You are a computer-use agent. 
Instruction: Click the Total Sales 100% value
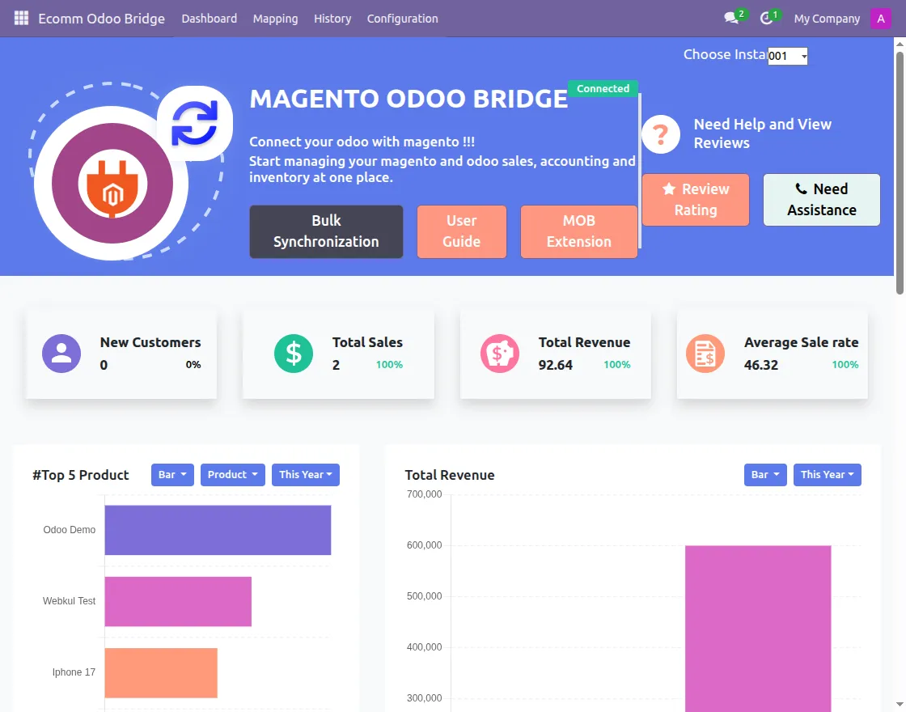pos(389,365)
